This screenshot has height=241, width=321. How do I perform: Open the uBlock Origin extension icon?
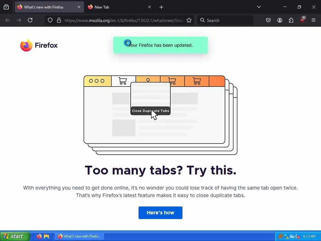[303, 20]
